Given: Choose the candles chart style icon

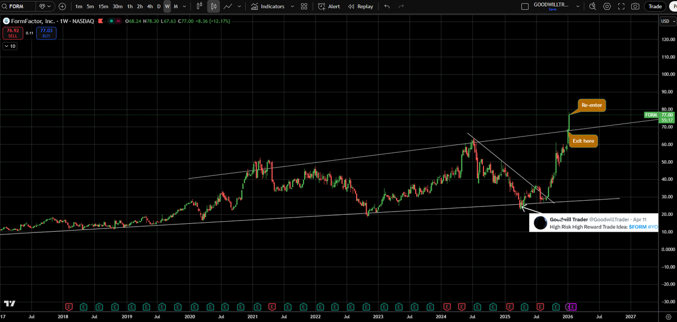Looking at the screenshot, I should click(x=213, y=7).
